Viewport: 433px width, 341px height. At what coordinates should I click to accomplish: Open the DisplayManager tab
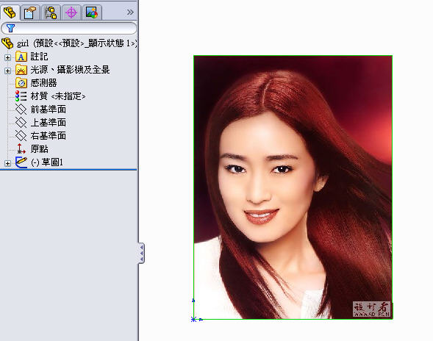(x=92, y=12)
